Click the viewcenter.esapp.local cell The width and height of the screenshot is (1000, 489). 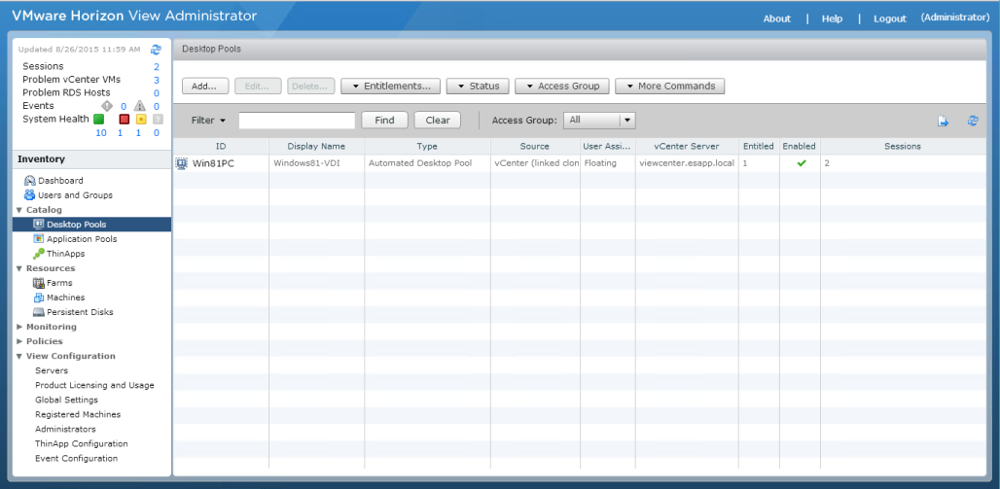click(687, 163)
